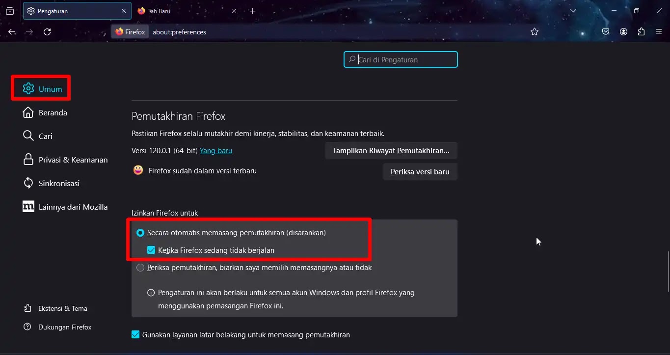Bookmark this page with the star icon

point(535,32)
